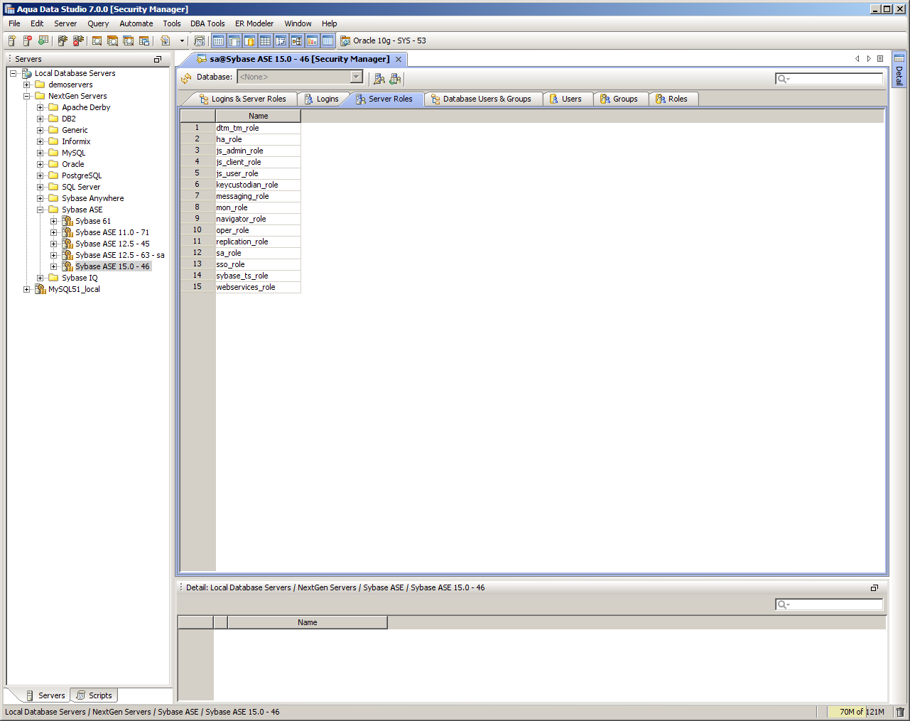Image resolution: width=910 pixels, height=721 pixels.
Task: Expand the Oracle folder node
Action: pyautogui.click(x=40, y=164)
